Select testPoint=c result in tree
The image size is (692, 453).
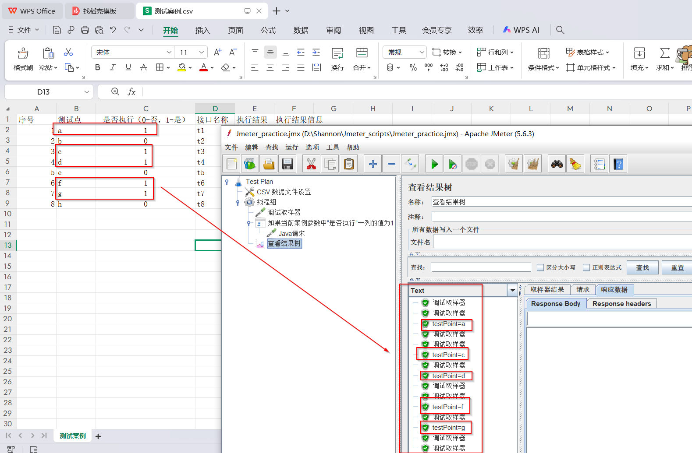448,355
